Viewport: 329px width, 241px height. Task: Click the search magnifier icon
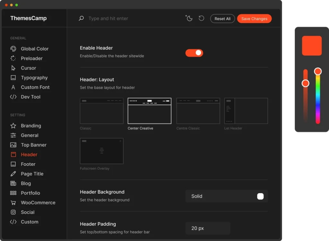click(81, 18)
